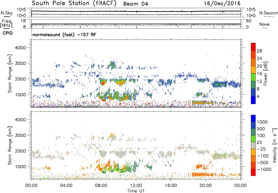Click orange velocity band near 20:00 at low range
278x193 pixels.
pos(202,174)
